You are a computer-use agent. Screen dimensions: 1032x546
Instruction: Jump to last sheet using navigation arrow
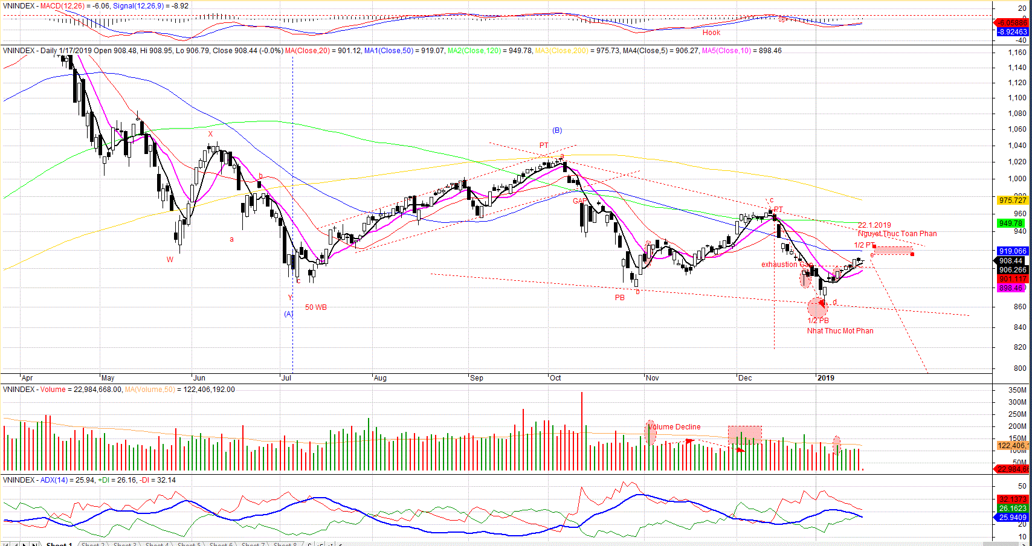pos(34,544)
